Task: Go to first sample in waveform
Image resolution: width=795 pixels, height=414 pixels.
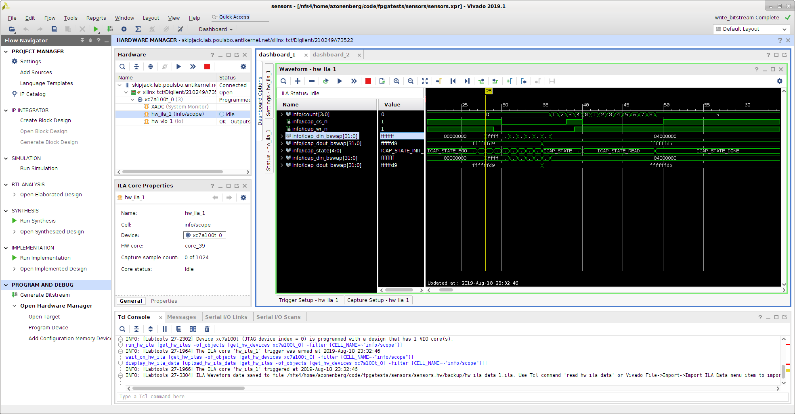Action: pyautogui.click(x=453, y=81)
